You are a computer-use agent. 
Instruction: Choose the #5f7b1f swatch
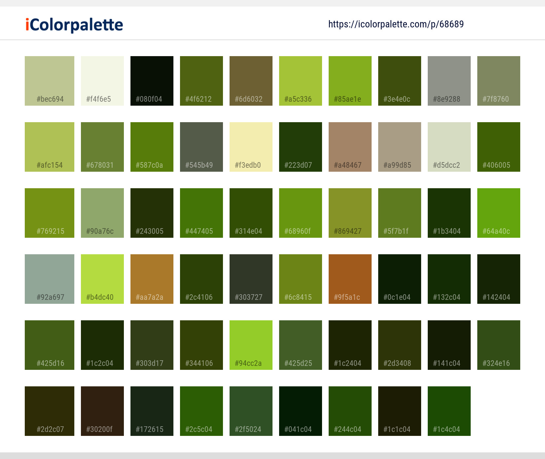(400, 213)
